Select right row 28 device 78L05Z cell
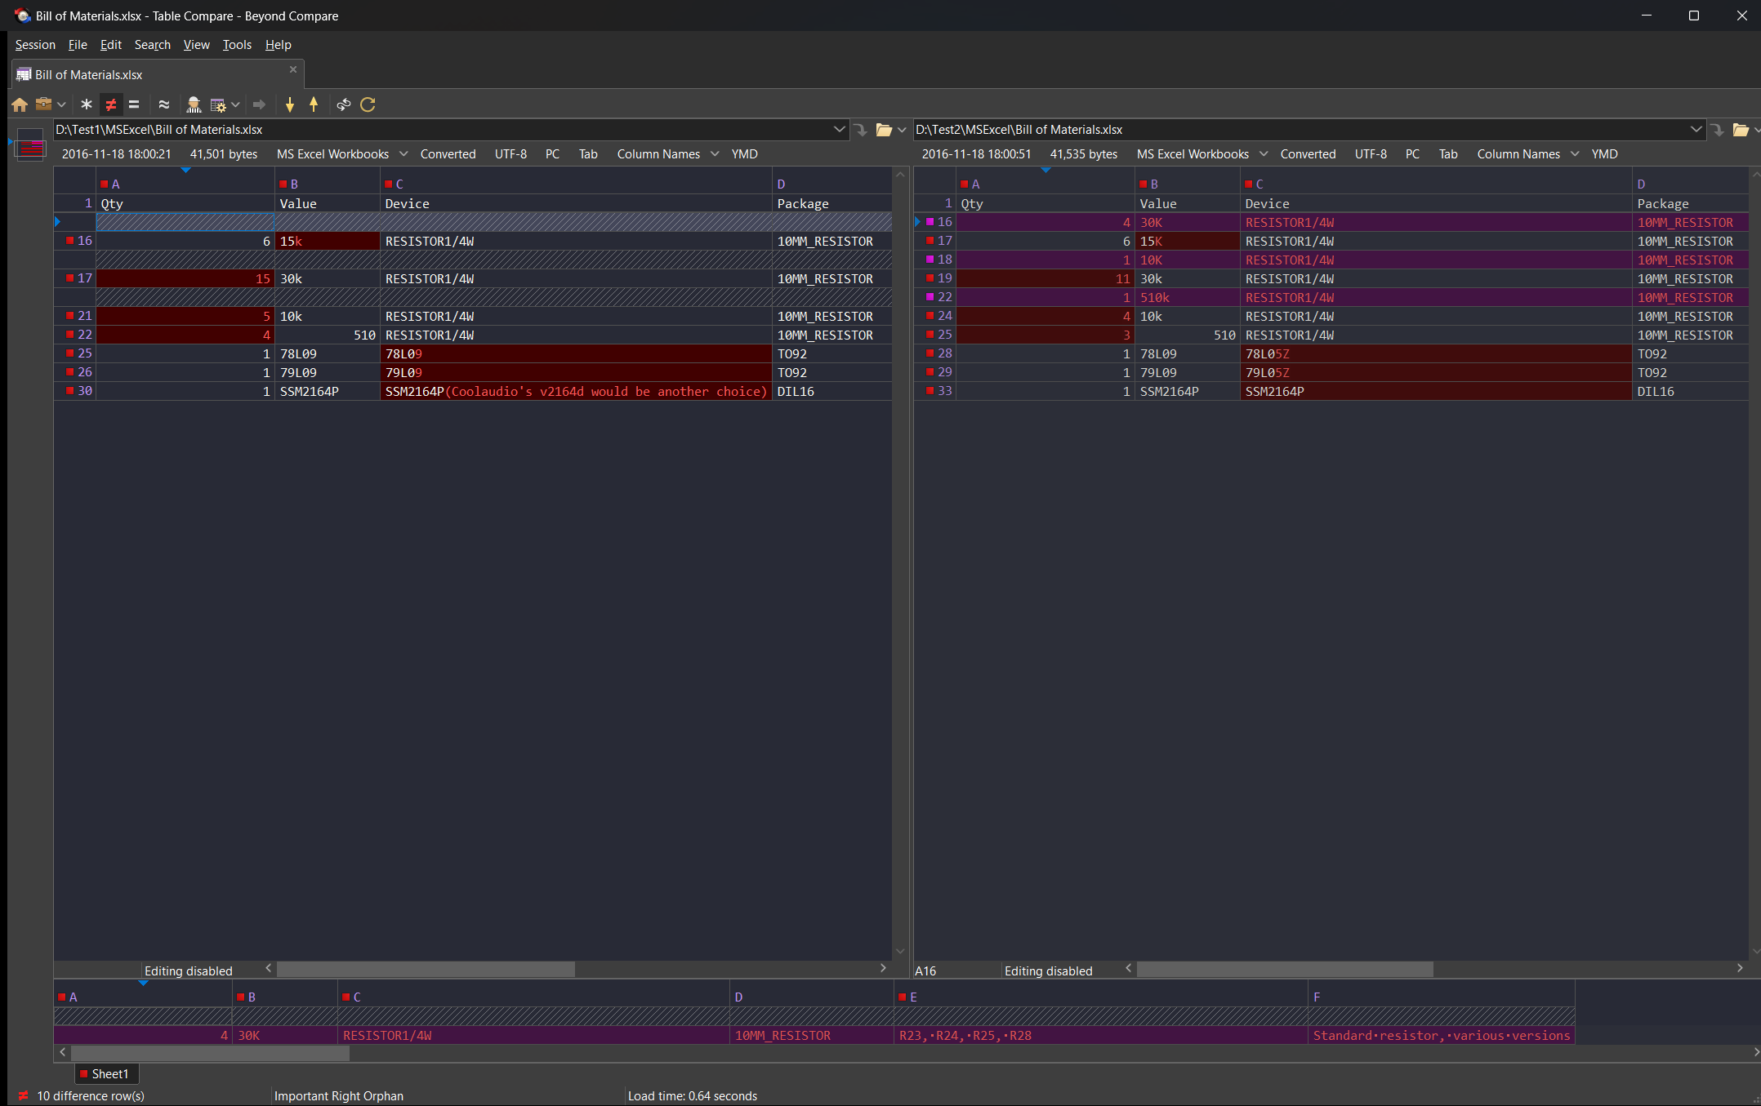This screenshot has width=1761, height=1106. tap(1436, 354)
